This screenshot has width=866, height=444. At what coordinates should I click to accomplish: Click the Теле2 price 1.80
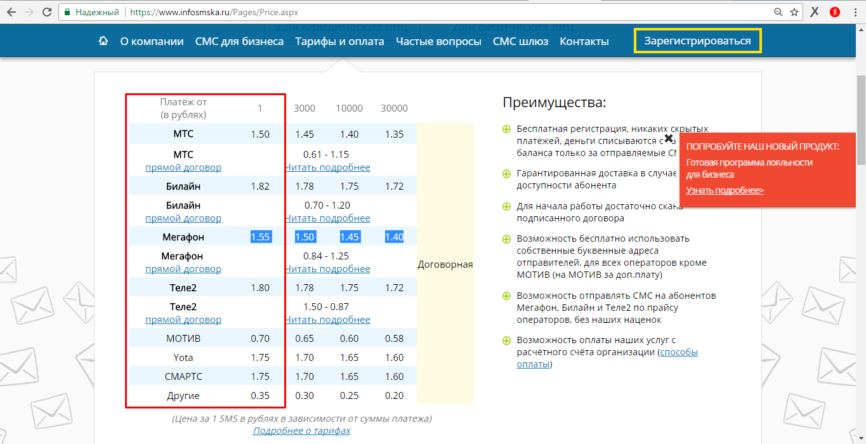pyautogui.click(x=260, y=287)
